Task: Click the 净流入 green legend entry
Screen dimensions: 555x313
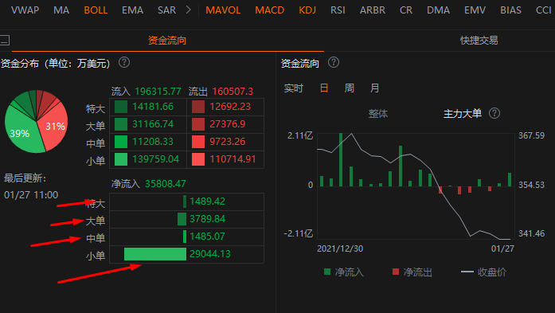Action: coord(344,272)
